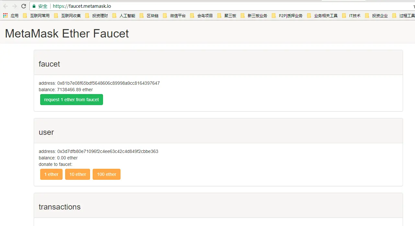Click the donate to faucet label

56,164
